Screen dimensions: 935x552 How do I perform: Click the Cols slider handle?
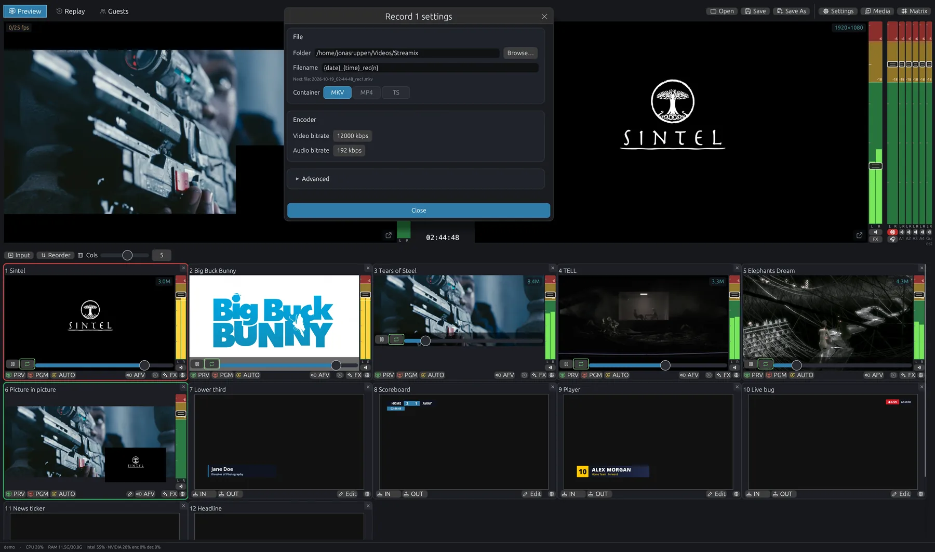tap(127, 255)
